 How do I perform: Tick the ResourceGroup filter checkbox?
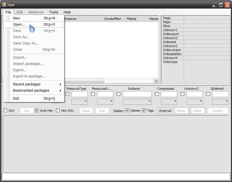(x=93, y=94)
